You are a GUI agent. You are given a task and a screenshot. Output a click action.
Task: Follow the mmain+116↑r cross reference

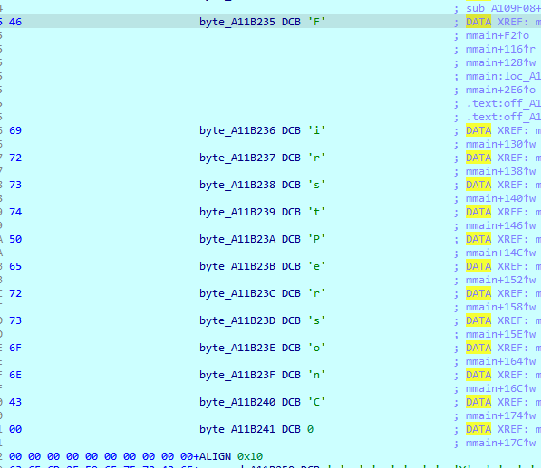[x=500, y=49]
